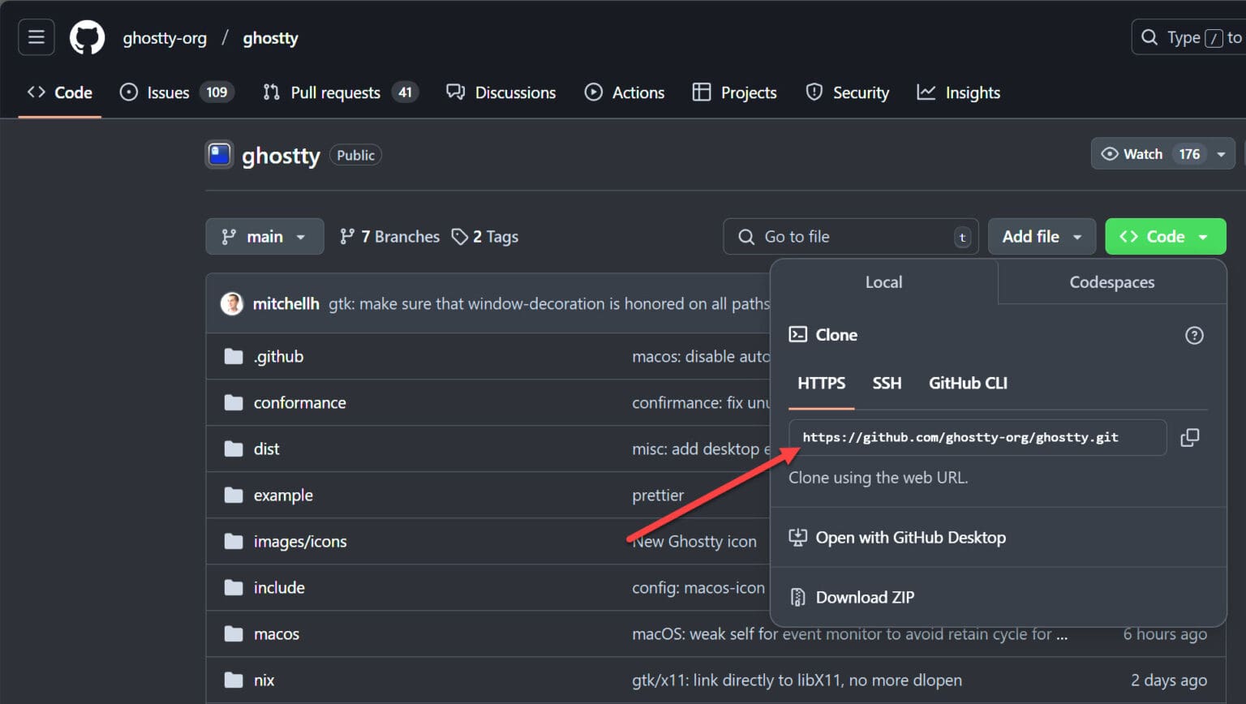Click the Download ZIP option
Screen dimensions: 1246x704
[865, 597]
